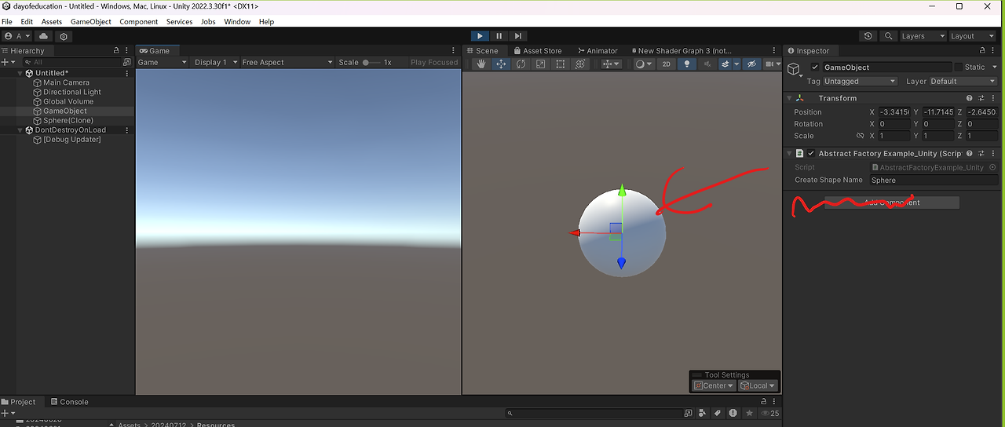Open the Hierarchy create (+) dropdown
The image size is (1005, 427).
tap(8, 62)
